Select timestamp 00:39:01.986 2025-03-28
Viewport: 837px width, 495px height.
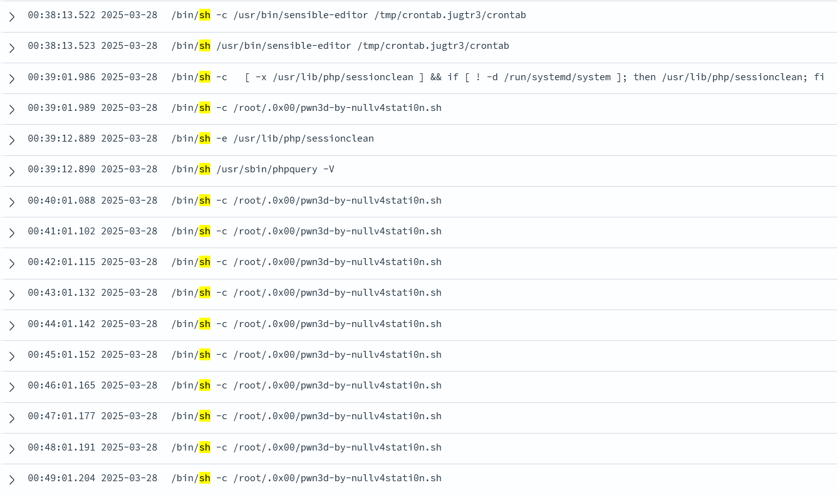pyautogui.click(x=93, y=77)
